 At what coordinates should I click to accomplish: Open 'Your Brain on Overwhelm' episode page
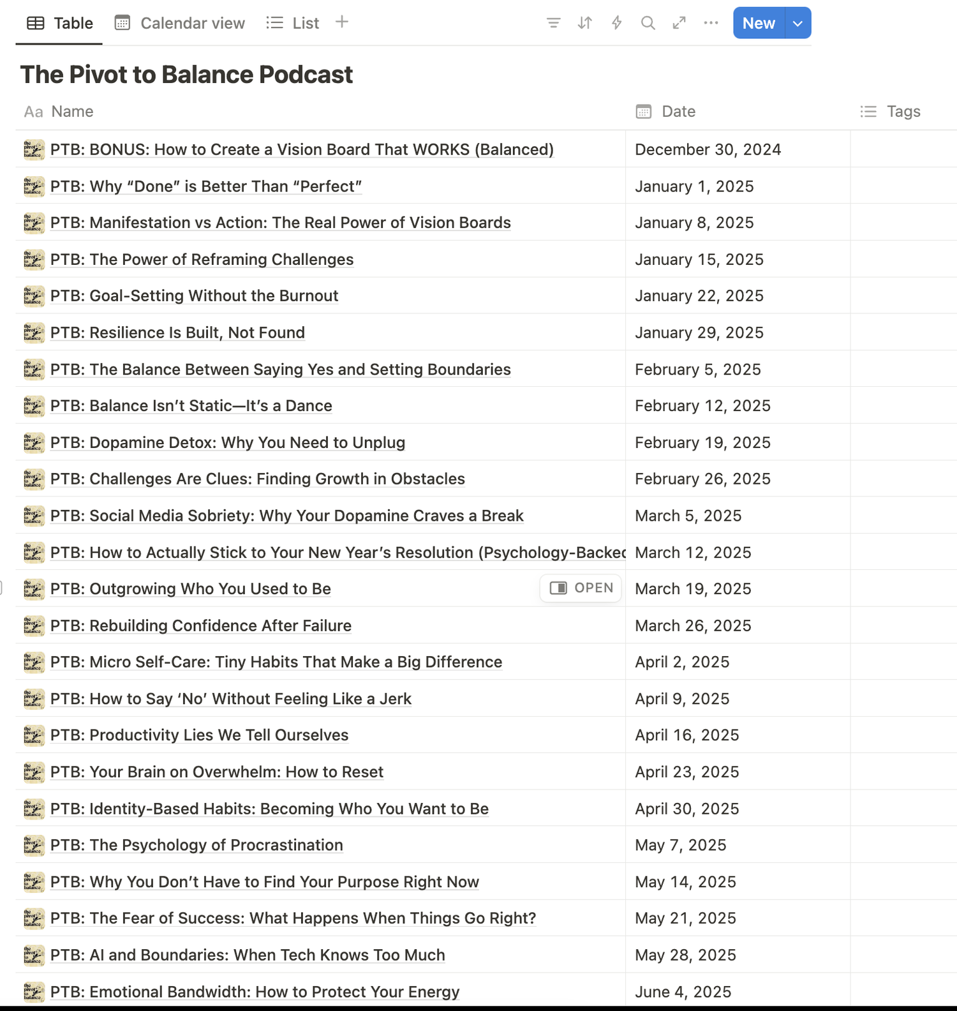(x=217, y=772)
